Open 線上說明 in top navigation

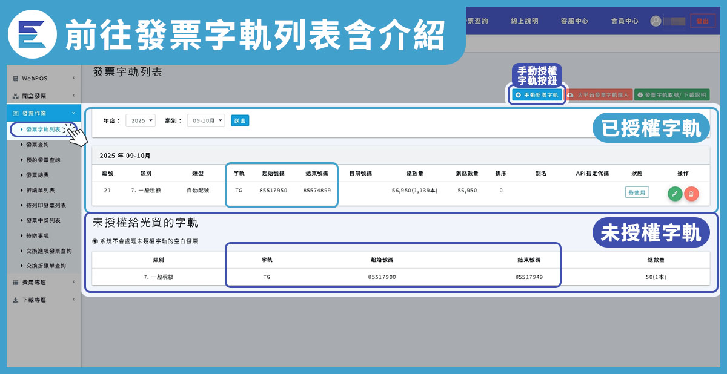(x=524, y=21)
